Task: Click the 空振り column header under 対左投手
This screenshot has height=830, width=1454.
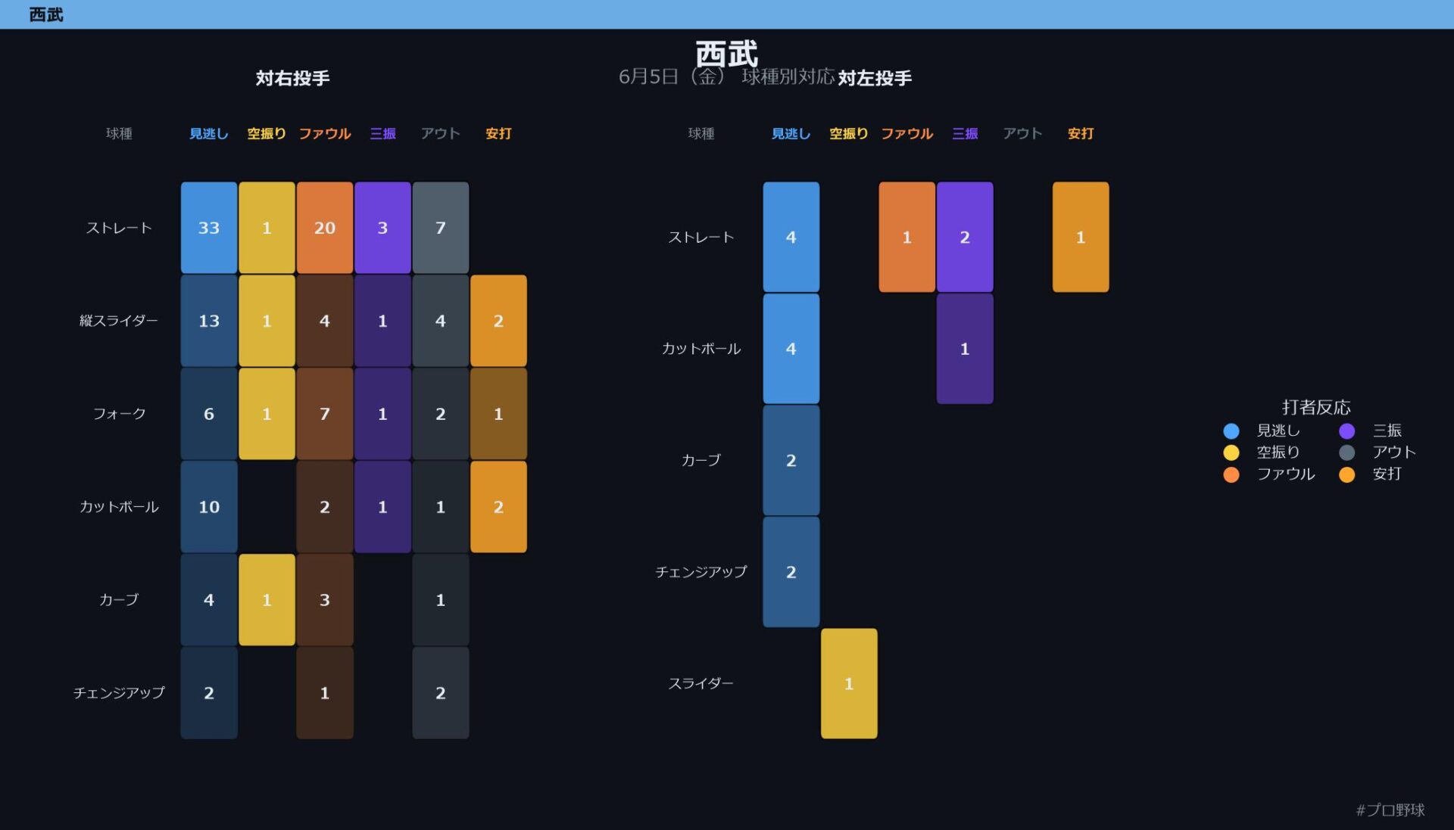Action: pos(849,134)
